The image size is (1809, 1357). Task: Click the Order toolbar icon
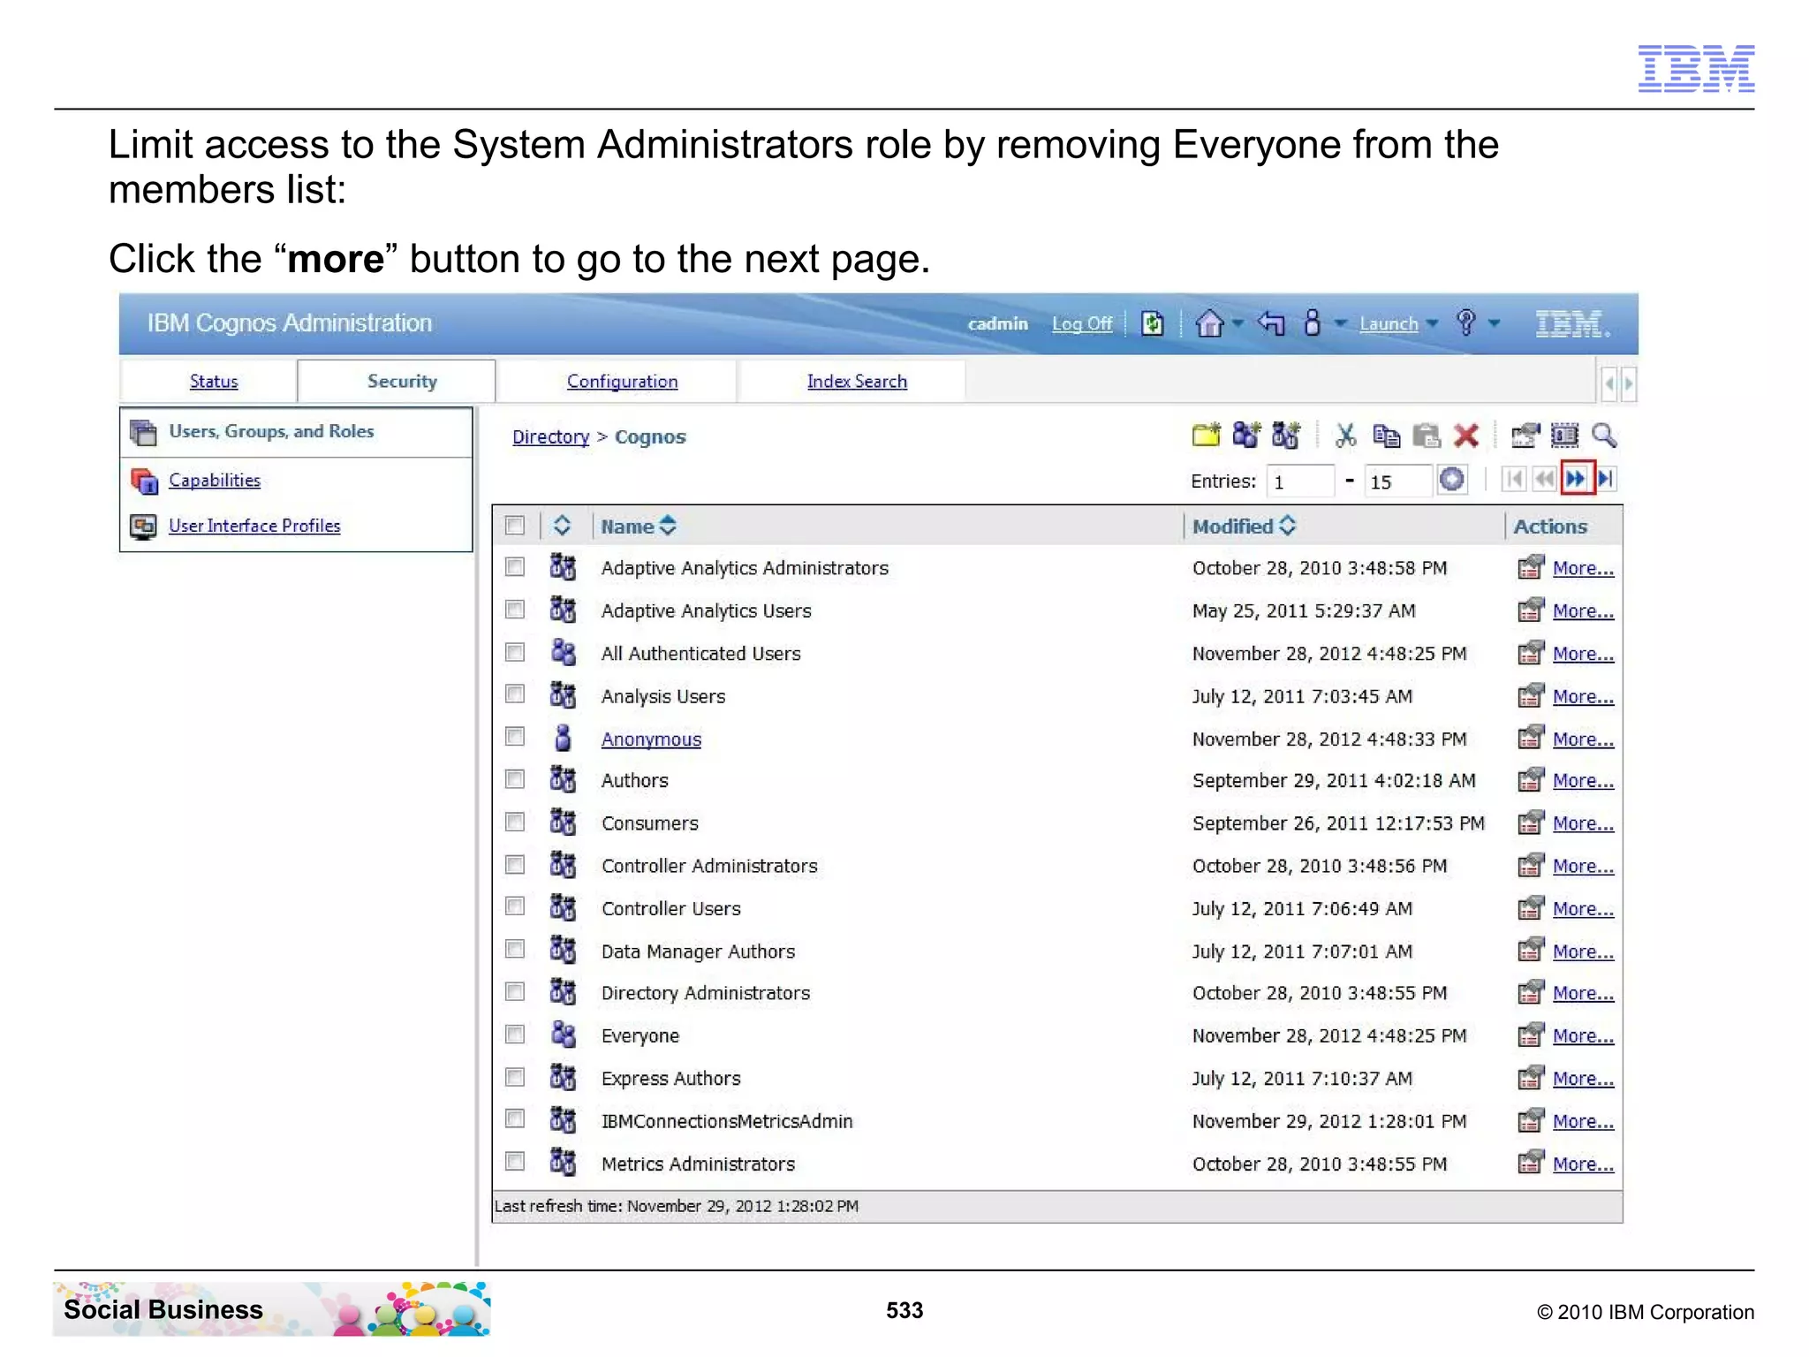point(1564,435)
